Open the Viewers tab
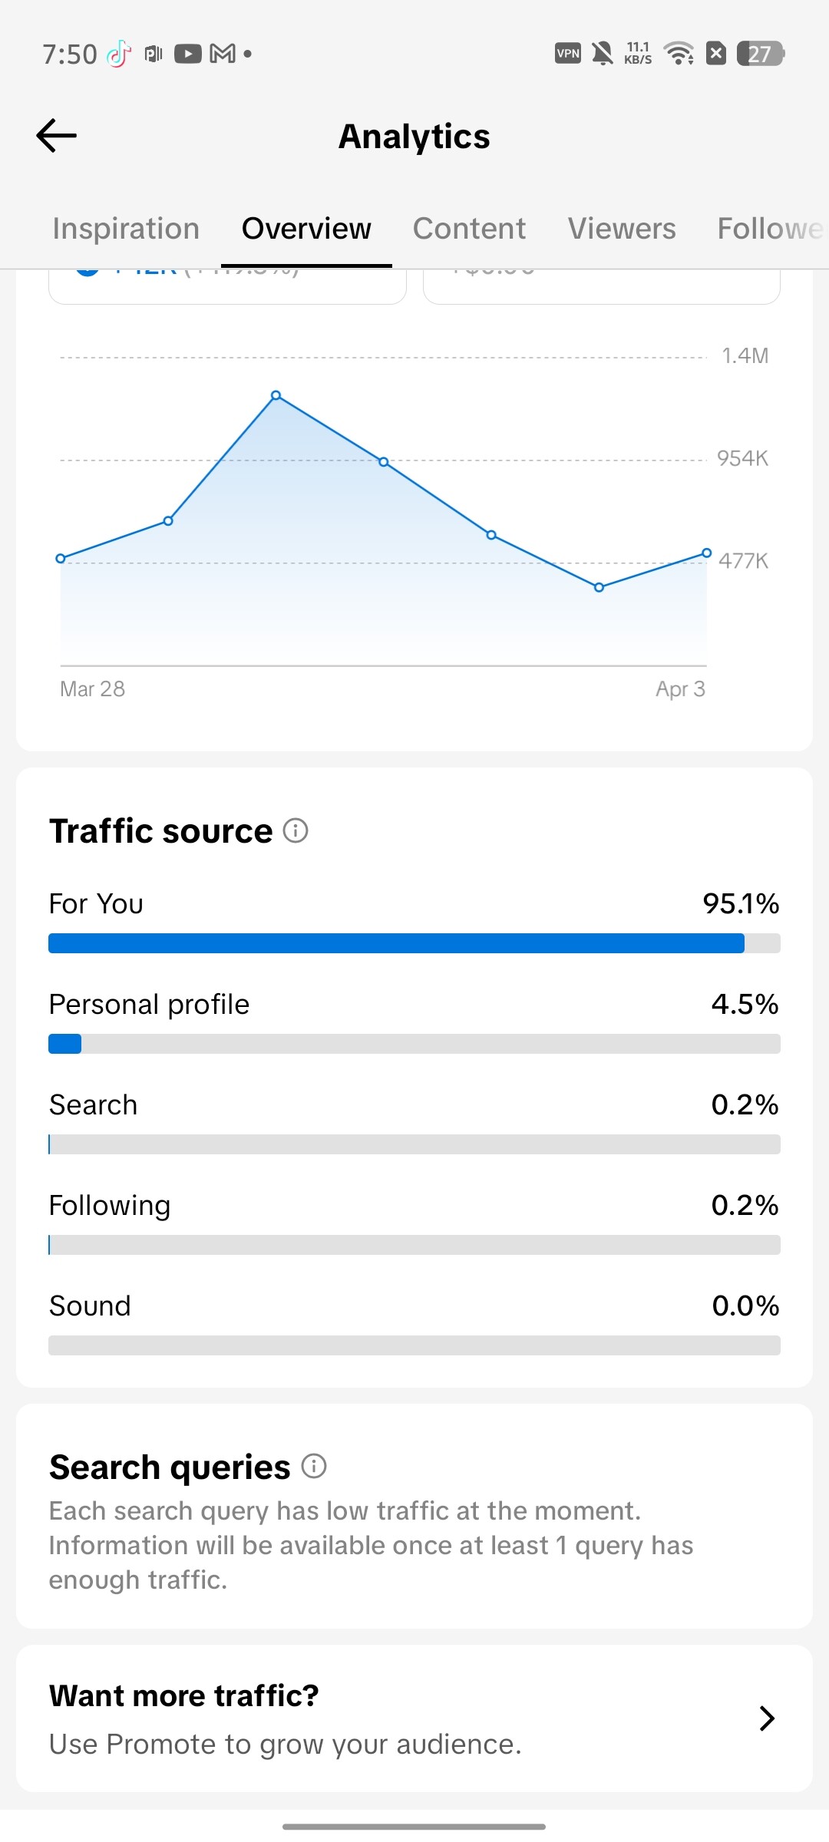Screen dimensions: 829x1842 click(x=622, y=229)
